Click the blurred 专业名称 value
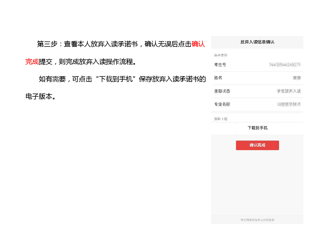333x235 pixels. 289,104
